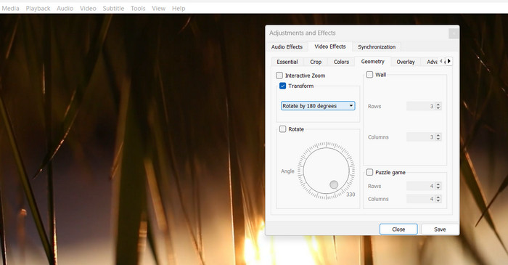The width and height of the screenshot is (508, 265).
Task: Open the partially visible Advanced sub-tab
Action: [x=431, y=62]
